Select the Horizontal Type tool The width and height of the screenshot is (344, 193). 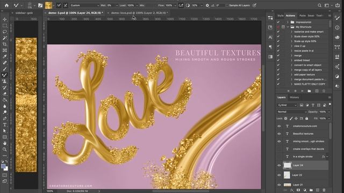coord(5,125)
